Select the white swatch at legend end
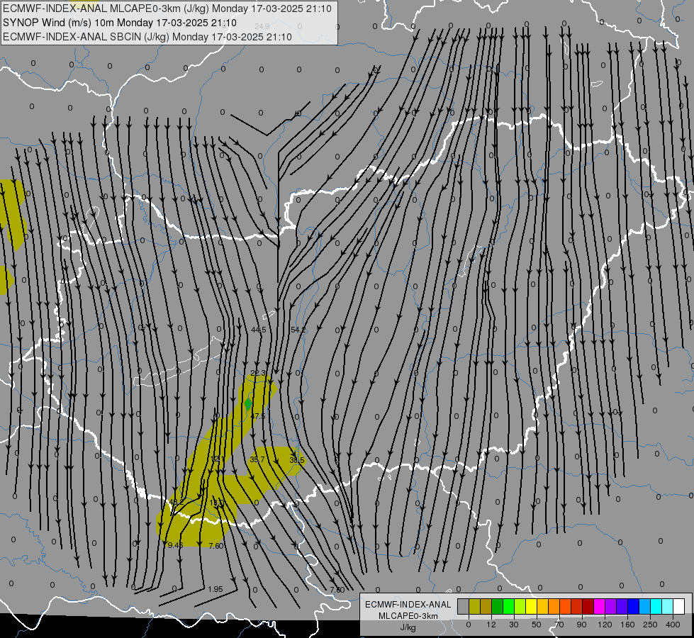Image resolution: width=694 pixels, height=638 pixels. click(x=678, y=606)
